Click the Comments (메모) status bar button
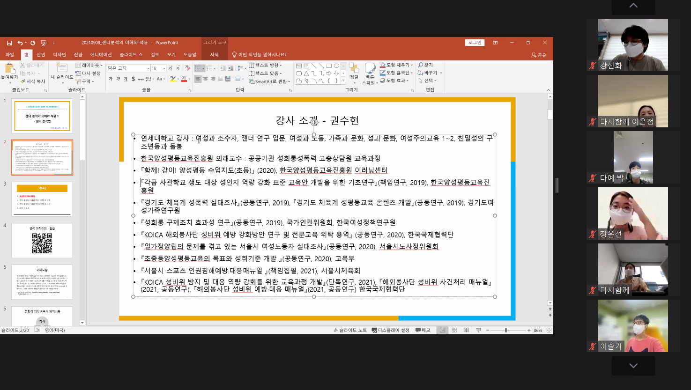 click(x=423, y=330)
